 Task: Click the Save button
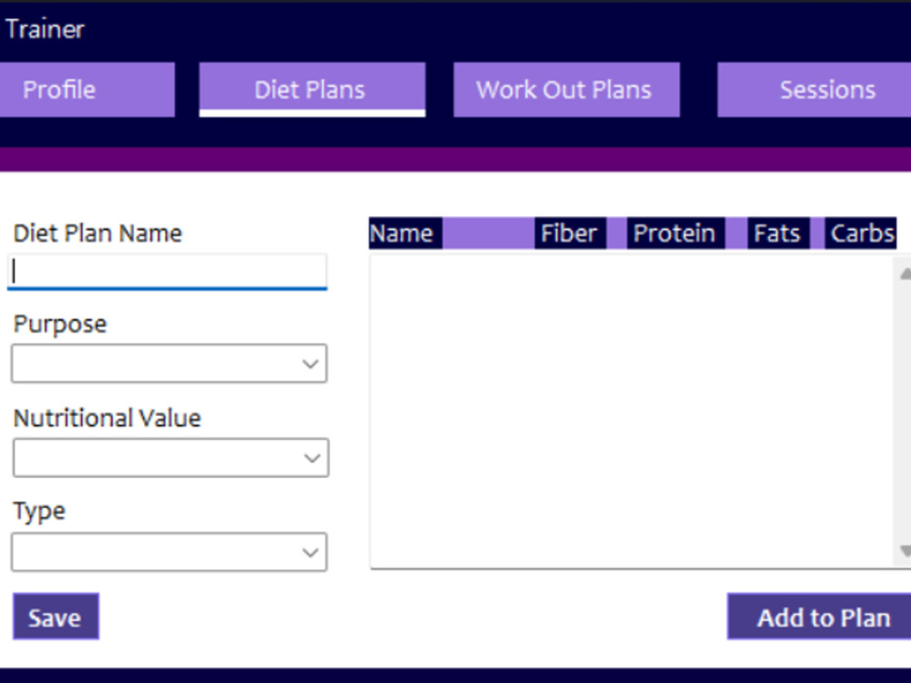[x=55, y=616]
